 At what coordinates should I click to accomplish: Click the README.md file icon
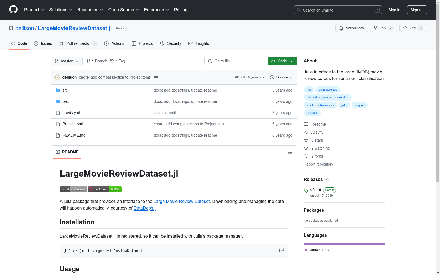(x=58, y=135)
